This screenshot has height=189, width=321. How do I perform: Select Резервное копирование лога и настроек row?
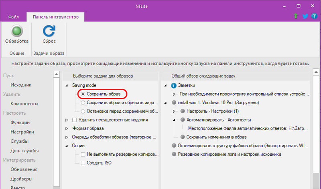click(230, 154)
